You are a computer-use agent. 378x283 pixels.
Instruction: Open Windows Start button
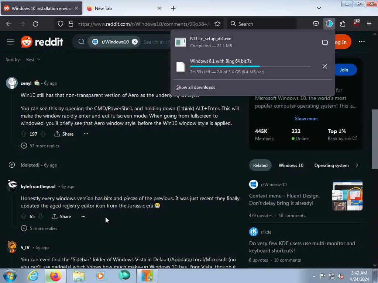pyautogui.click(x=10, y=276)
